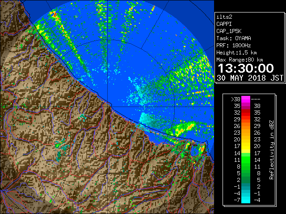Click the -7 label at the legend bottom
286x214 pixels.
(237, 200)
